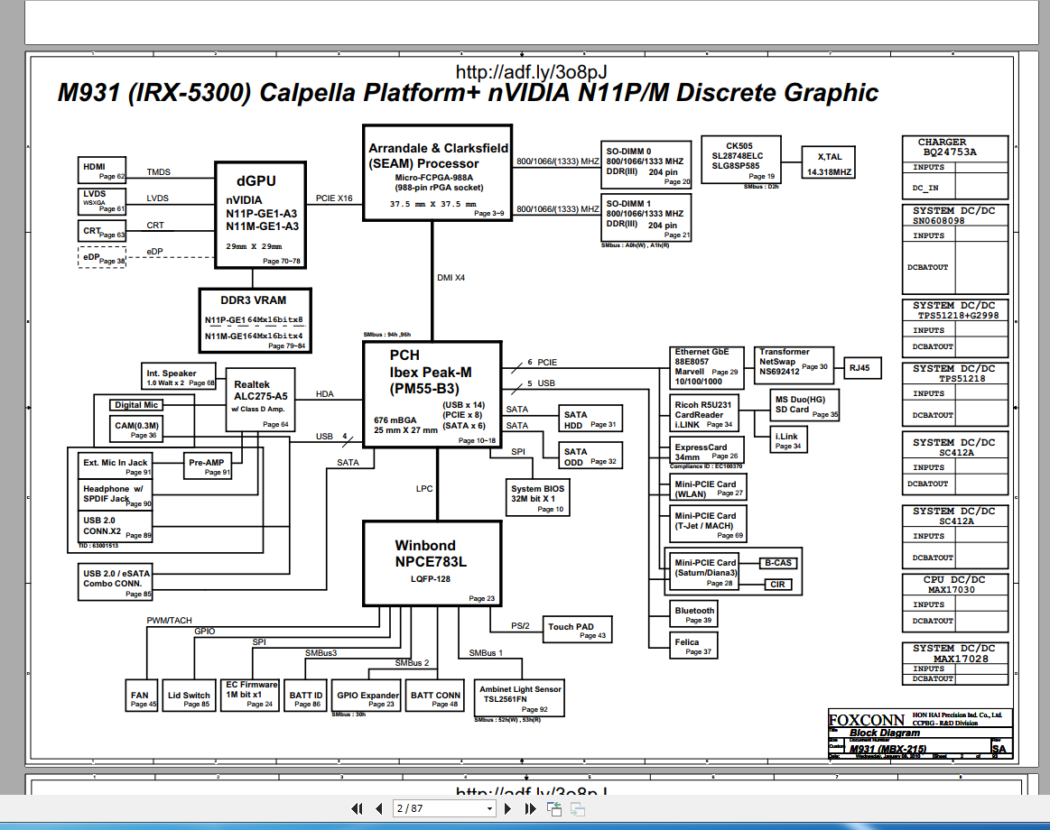Open the page number dropdown arrow

click(x=489, y=809)
